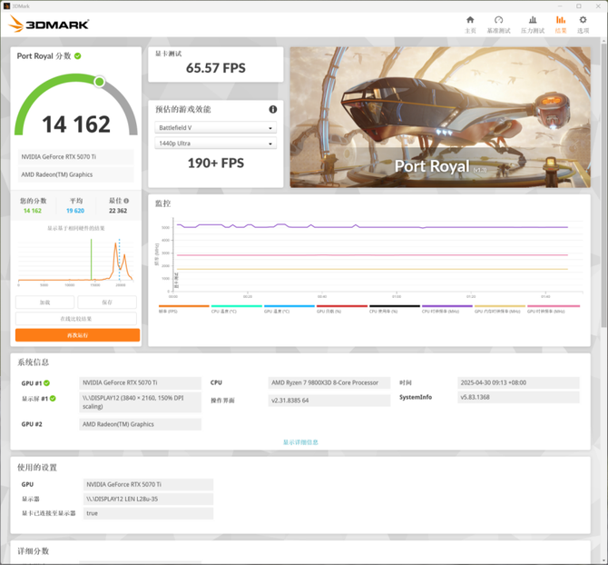Click the 显示基于相同硬件的结果 caption
The image size is (608, 565).
(x=76, y=228)
